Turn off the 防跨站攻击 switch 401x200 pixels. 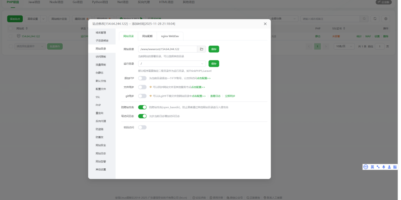[x=142, y=107]
